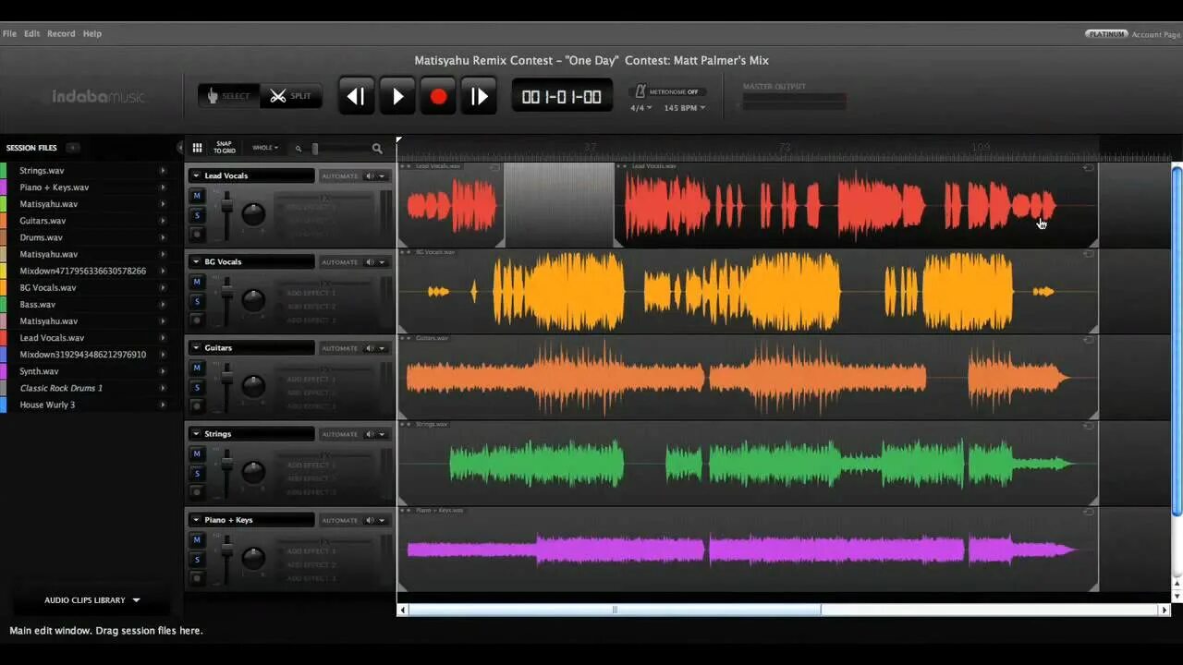Open the Edit menu
The height and width of the screenshot is (665, 1183).
pos(31,33)
